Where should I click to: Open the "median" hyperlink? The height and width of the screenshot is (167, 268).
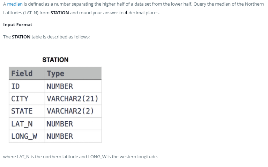15,4
